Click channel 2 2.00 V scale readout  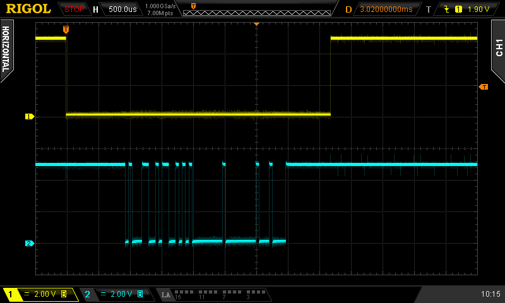[x=121, y=294]
